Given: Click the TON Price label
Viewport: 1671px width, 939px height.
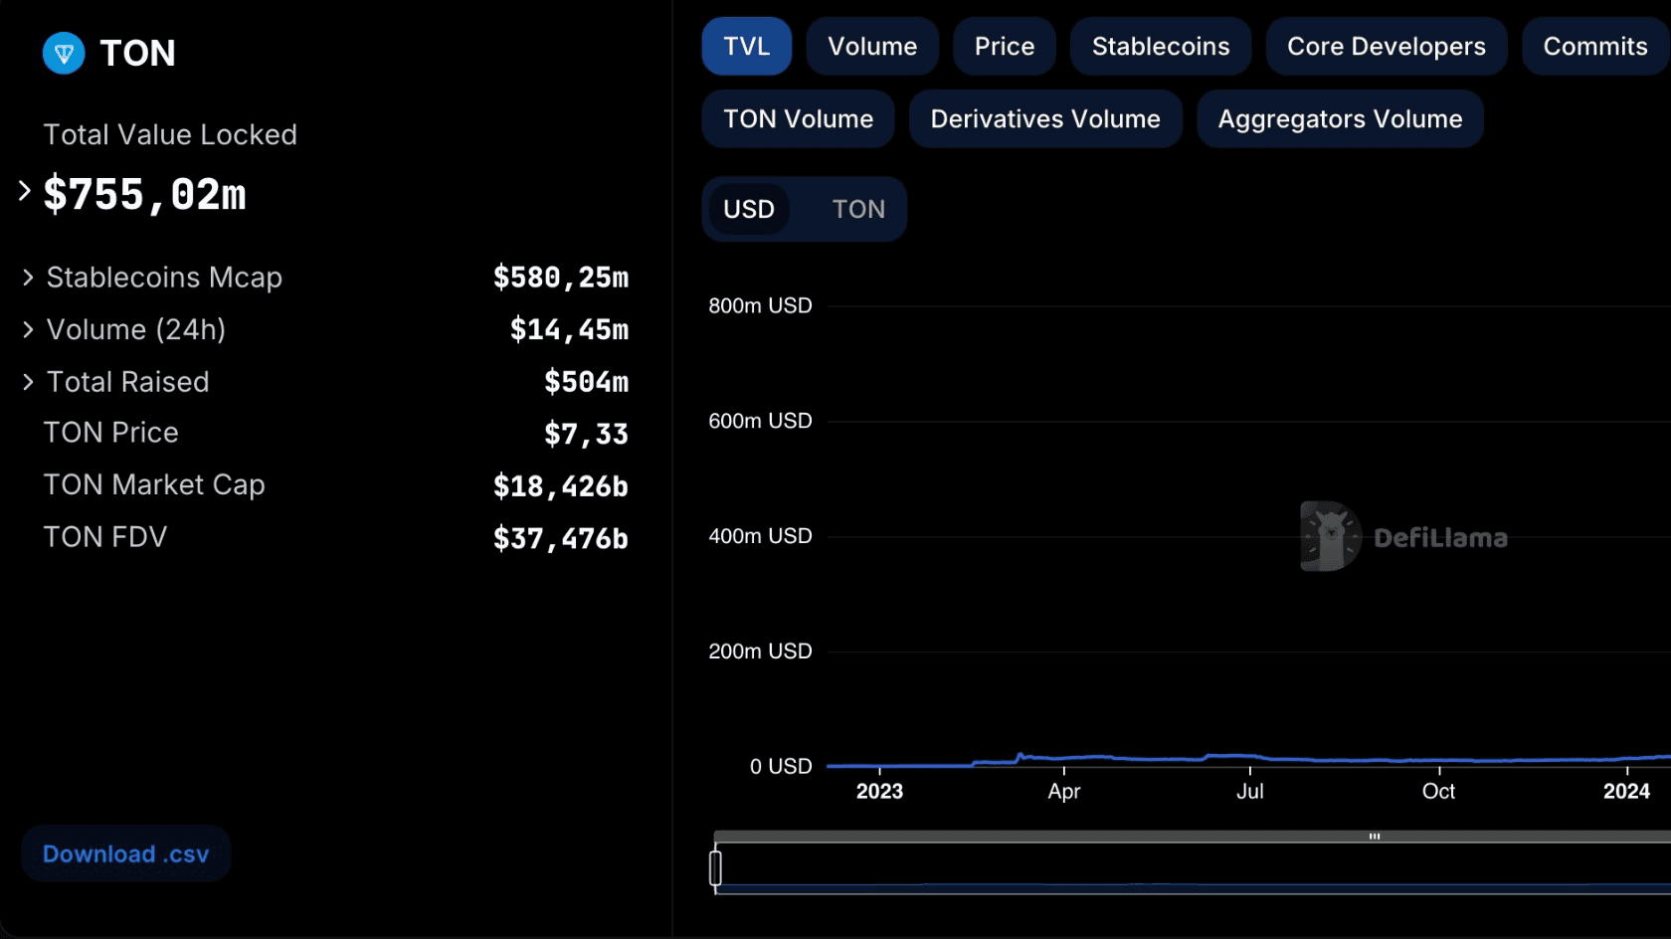Looking at the screenshot, I should tap(111, 433).
